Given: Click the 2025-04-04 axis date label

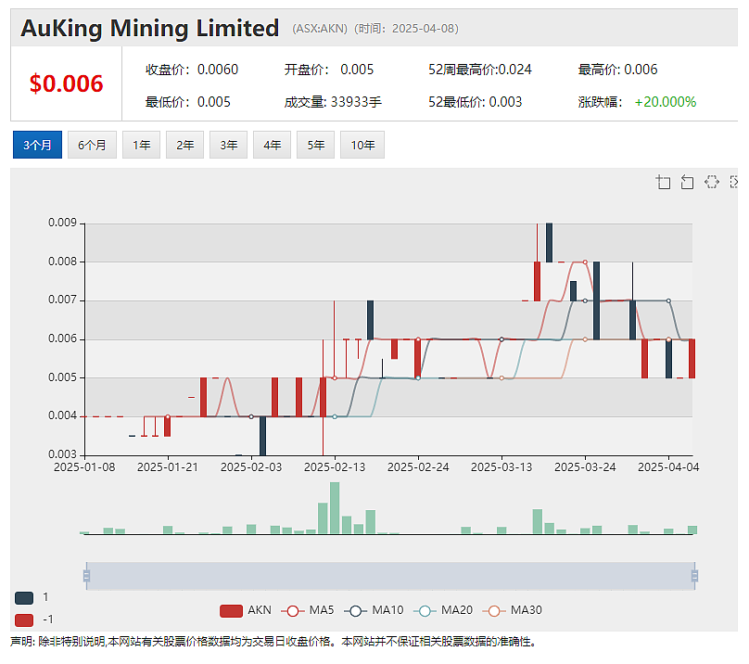Looking at the screenshot, I should coord(668,467).
